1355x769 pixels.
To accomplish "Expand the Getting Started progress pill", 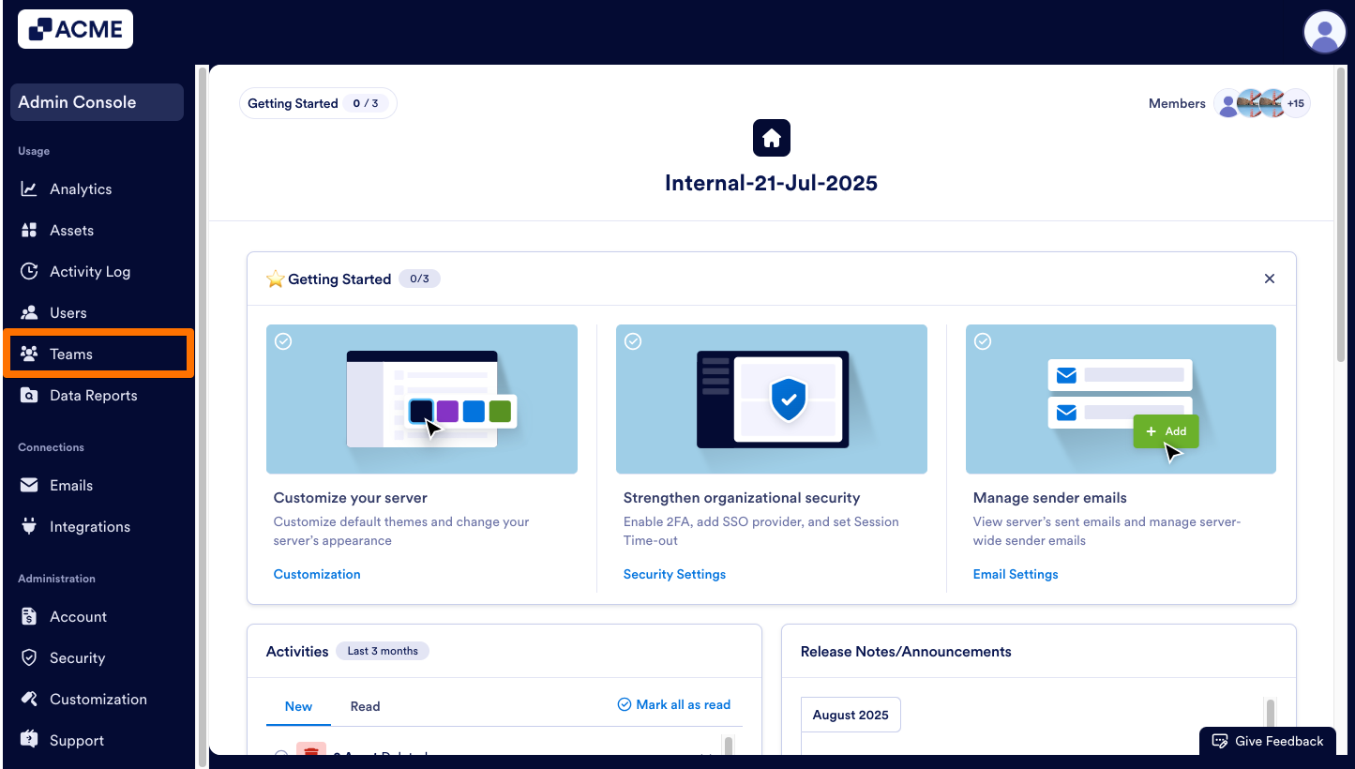I will coord(318,103).
